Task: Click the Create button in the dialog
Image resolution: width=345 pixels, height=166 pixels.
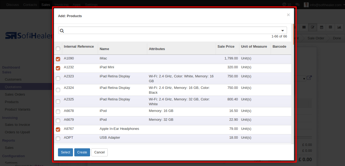Action: (82, 152)
